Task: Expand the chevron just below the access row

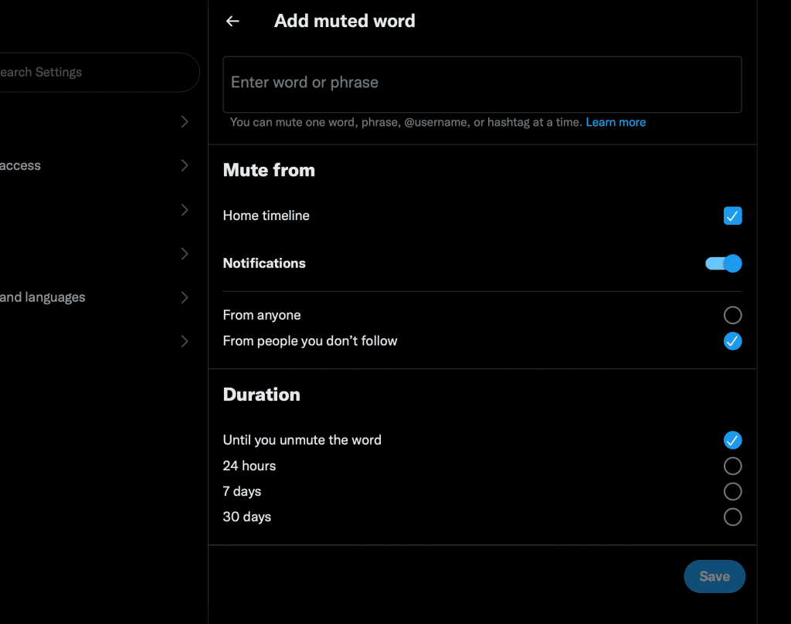Action: click(x=185, y=210)
